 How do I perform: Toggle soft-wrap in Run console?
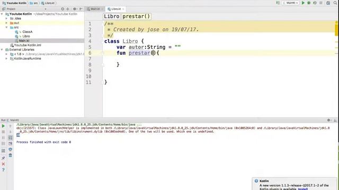tap(10, 138)
